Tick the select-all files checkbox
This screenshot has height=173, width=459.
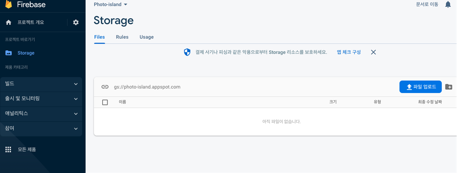[105, 102]
